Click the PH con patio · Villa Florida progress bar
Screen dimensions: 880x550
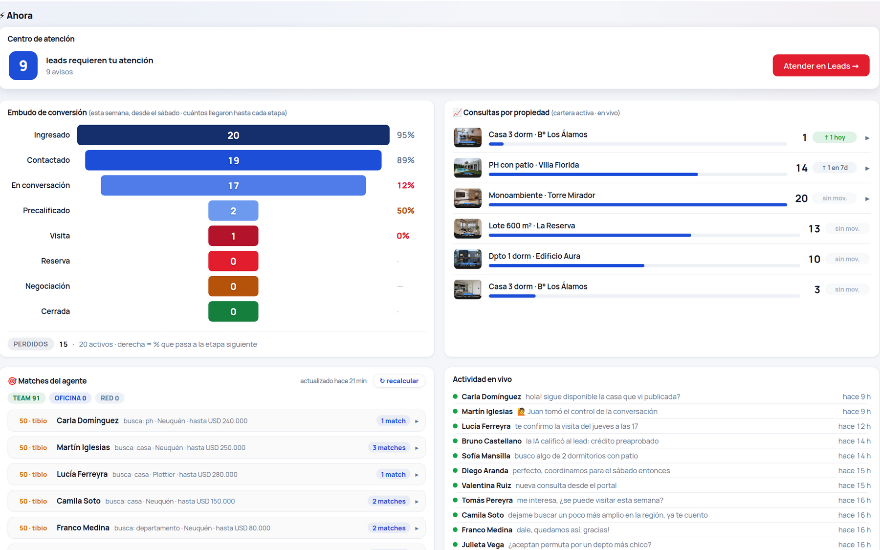[x=638, y=175]
